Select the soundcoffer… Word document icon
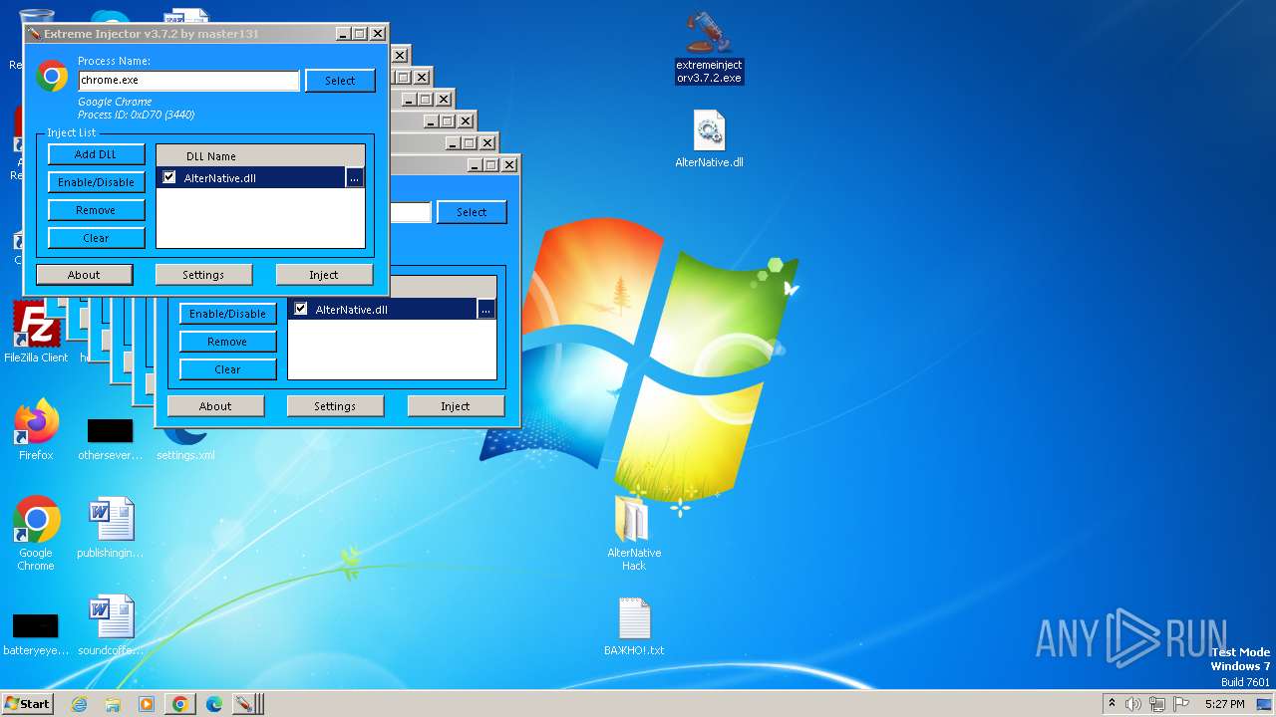The image size is (1276, 717). coord(110,625)
